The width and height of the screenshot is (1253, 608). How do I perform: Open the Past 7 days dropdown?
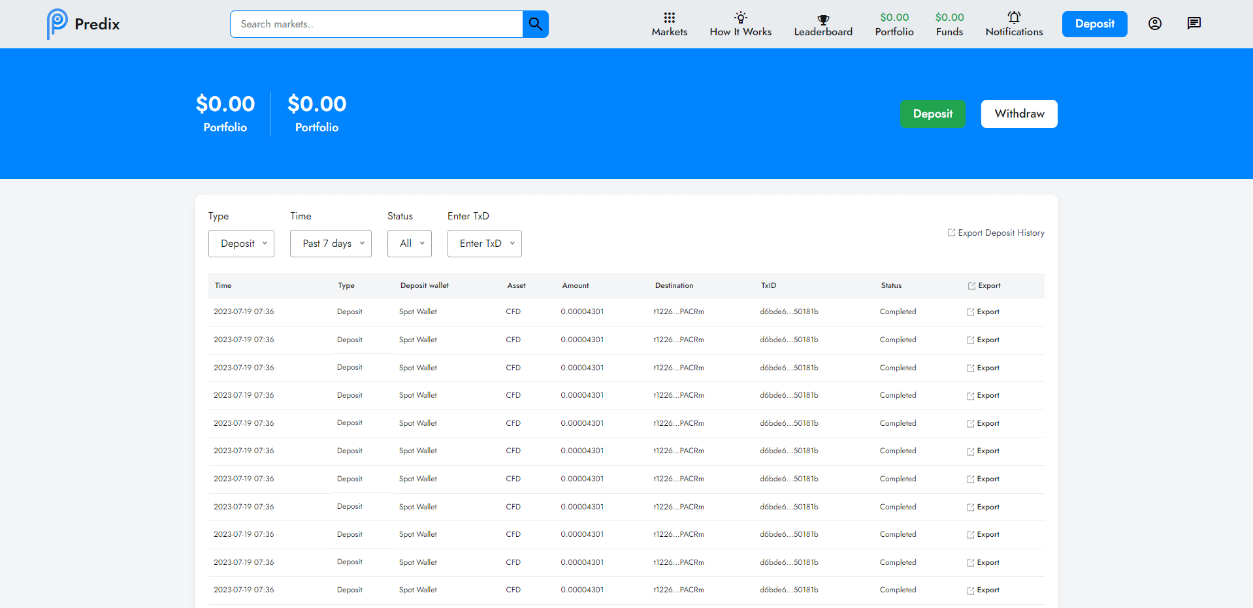pos(331,244)
